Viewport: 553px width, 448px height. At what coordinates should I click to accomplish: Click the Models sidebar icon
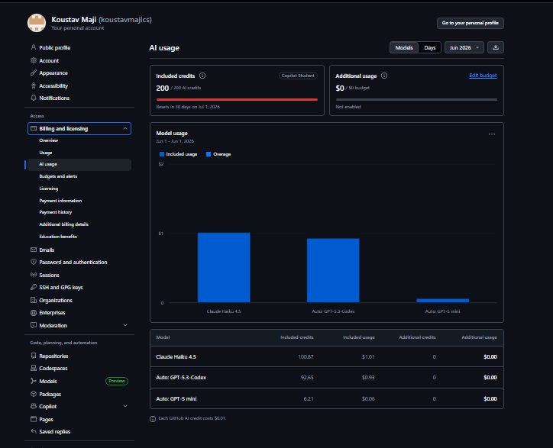(x=34, y=381)
